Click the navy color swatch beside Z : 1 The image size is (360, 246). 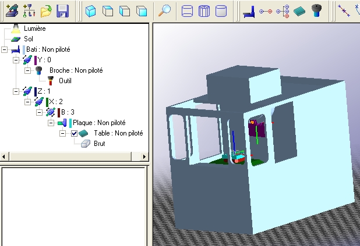[x=36, y=92]
